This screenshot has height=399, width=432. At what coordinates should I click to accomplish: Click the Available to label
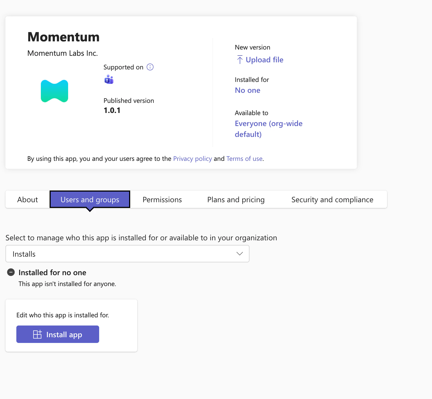(x=251, y=113)
